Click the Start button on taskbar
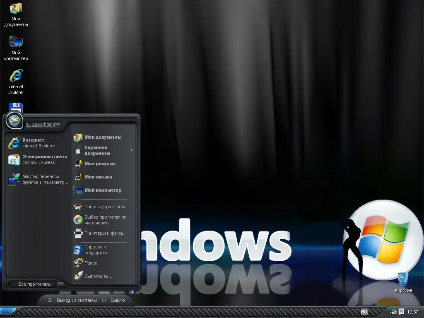424x318 pixels. pyautogui.click(x=7, y=312)
